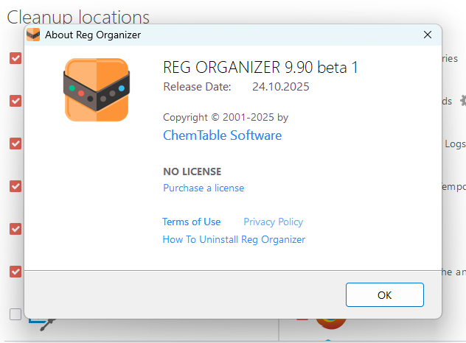Uncheck the first checkbox under Cleanup locations

15,58
